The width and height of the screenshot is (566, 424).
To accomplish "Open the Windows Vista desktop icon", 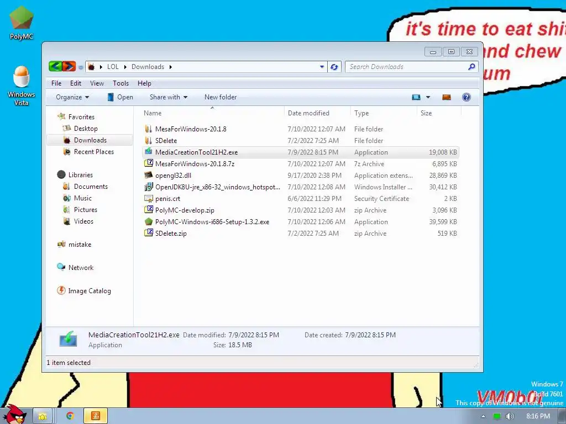I will pyautogui.click(x=22, y=86).
